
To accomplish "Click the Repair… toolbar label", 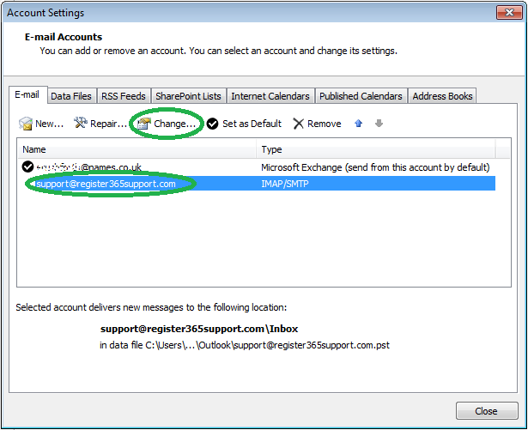I will [x=108, y=124].
